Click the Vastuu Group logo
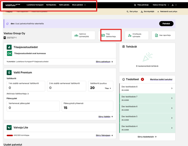188x146 pixels. click(x=13, y=5)
